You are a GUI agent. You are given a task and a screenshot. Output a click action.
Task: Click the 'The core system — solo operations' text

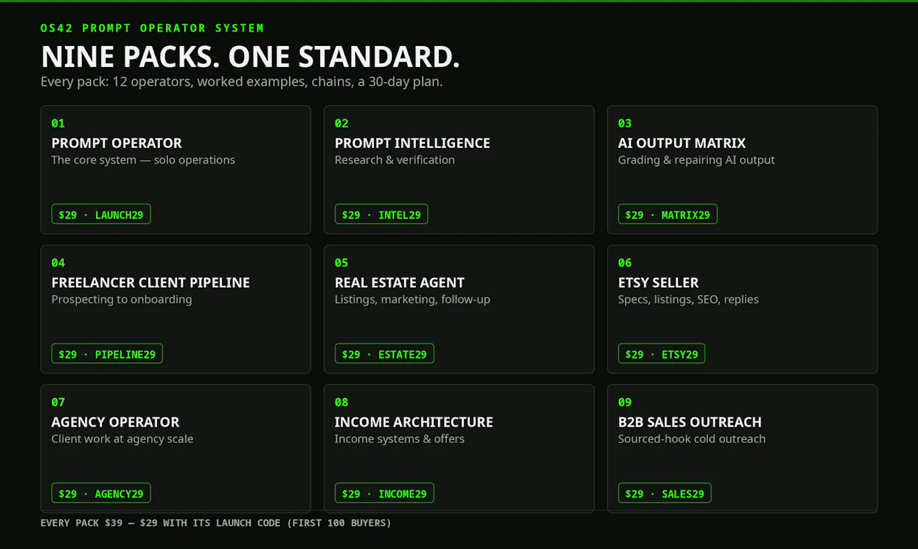(x=143, y=160)
